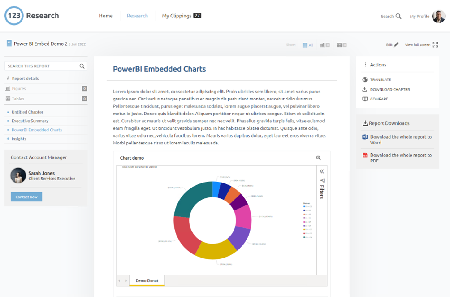Collapse the Power BI filters pane chevron
450x297 pixels.
[x=322, y=171]
